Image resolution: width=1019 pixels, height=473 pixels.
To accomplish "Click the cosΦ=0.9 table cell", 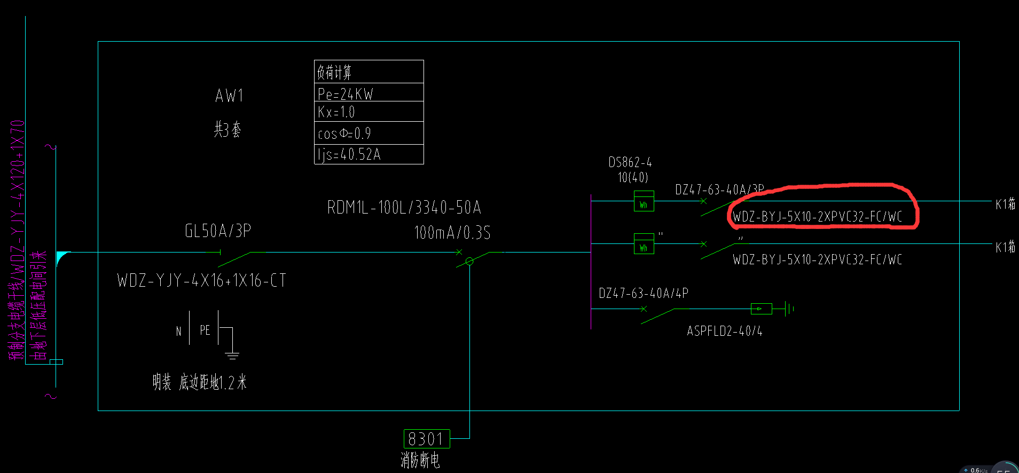I will pyautogui.click(x=369, y=133).
